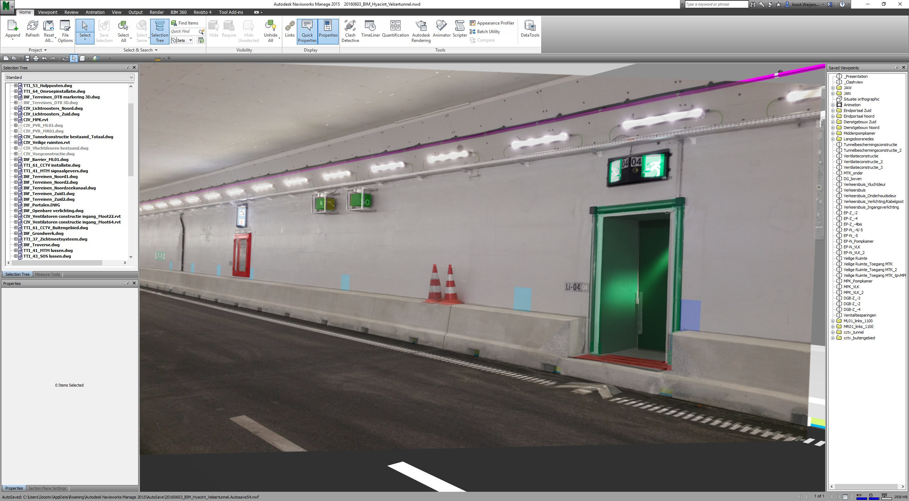Open the Help question mark icon

[842, 4]
